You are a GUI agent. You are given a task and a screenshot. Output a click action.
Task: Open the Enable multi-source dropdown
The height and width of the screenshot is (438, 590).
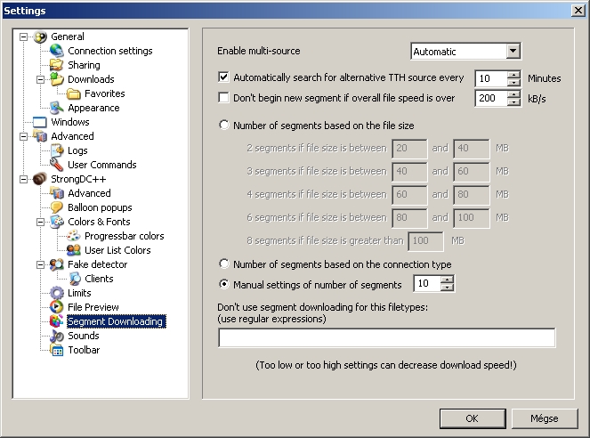[513, 52]
